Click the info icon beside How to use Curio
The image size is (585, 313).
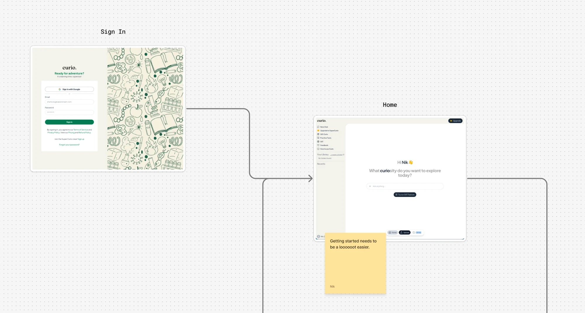point(318,149)
